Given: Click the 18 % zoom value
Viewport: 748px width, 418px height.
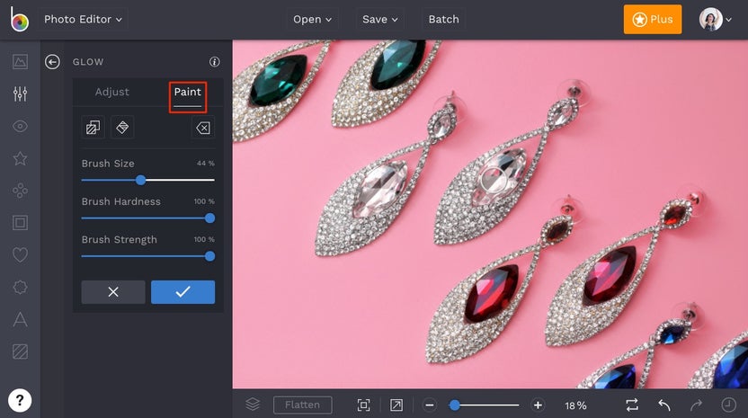Looking at the screenshot, I should click(x=575, y=405).
